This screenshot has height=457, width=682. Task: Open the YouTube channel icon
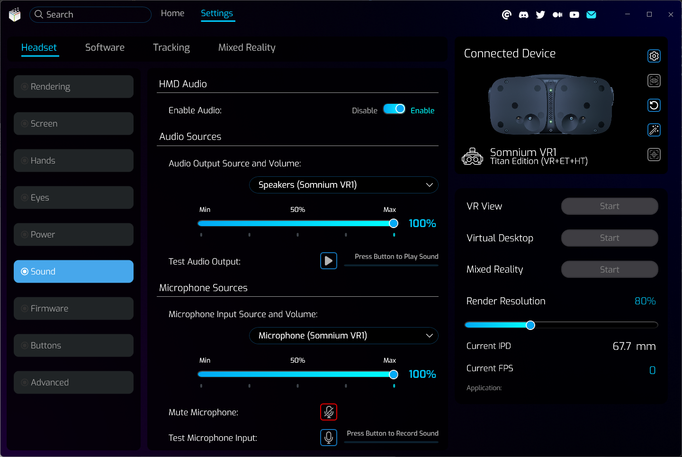[574, 15]
